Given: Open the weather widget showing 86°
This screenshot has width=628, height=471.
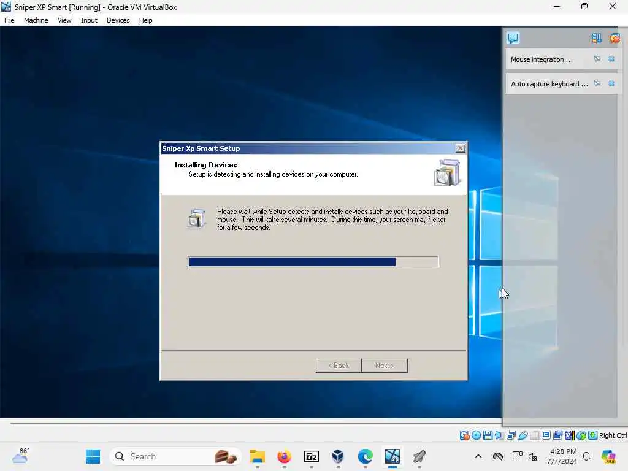Looking at the screenshot, I should pos(21,456).
